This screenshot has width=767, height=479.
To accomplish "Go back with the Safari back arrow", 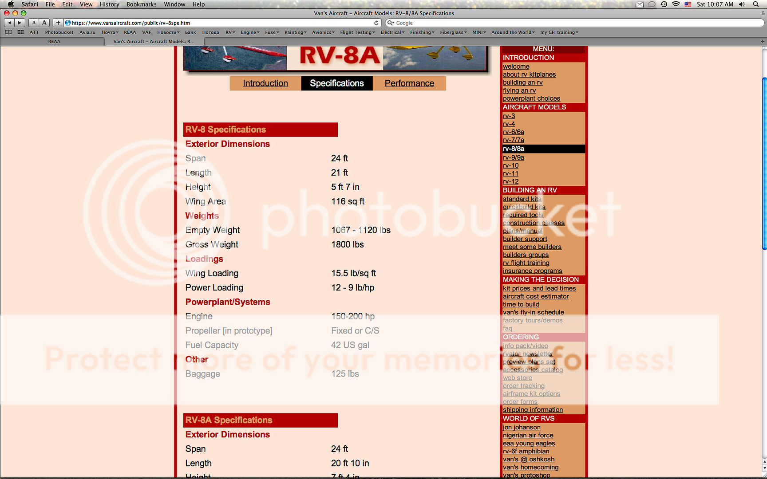I will tap(10, 23).
